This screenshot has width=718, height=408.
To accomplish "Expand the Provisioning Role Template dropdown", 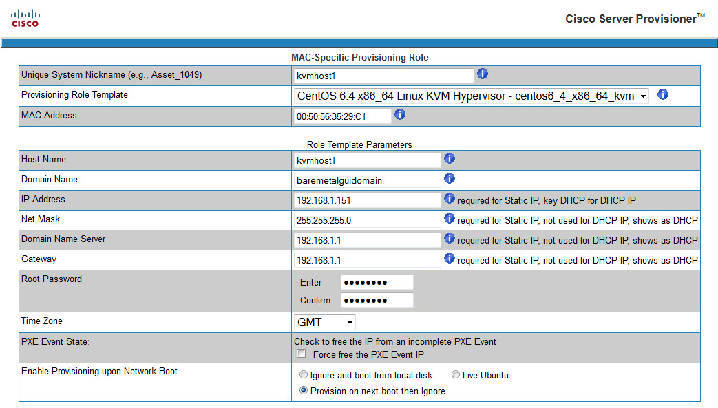I will click(x=471, y=96).
